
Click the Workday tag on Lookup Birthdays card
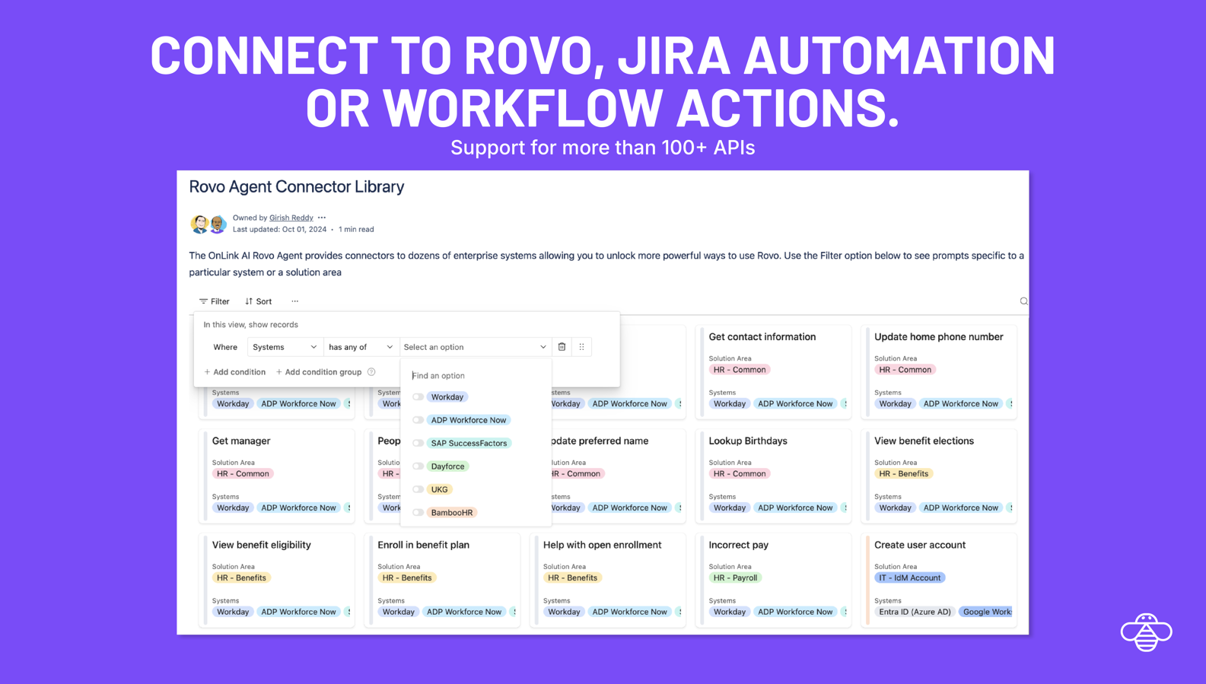click(x=729, y=508)
